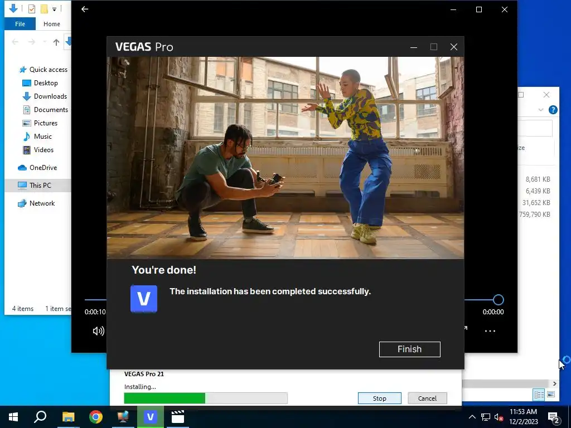Image resolution: width=571 pixels, height=428 pixels.
Task: Click the Properties checkmark icon in title bar
Action: click(x=32, y=9)
